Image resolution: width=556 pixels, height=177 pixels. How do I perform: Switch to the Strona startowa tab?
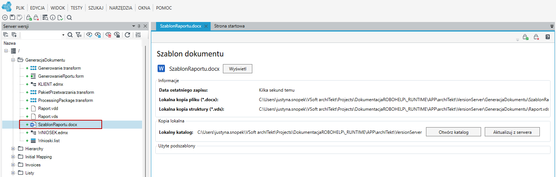[x=230, y=26]
